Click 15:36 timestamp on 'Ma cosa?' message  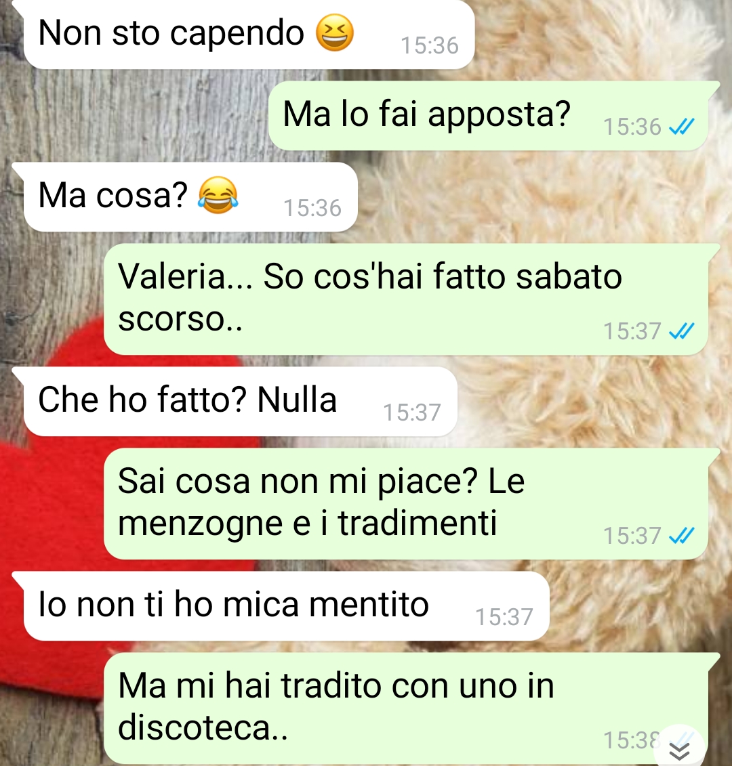(312, 209)
